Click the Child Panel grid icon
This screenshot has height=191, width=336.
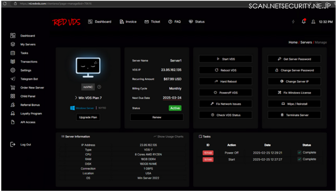(13, 96)
